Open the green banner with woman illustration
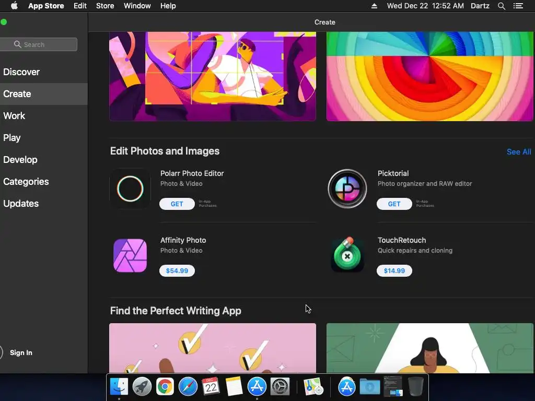 click(x=430, y=348)
